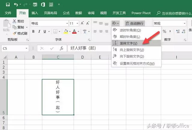The width and height of the screenshot is (192, 130).
Task: Apply red font color A
Action: tap(74, 31)
